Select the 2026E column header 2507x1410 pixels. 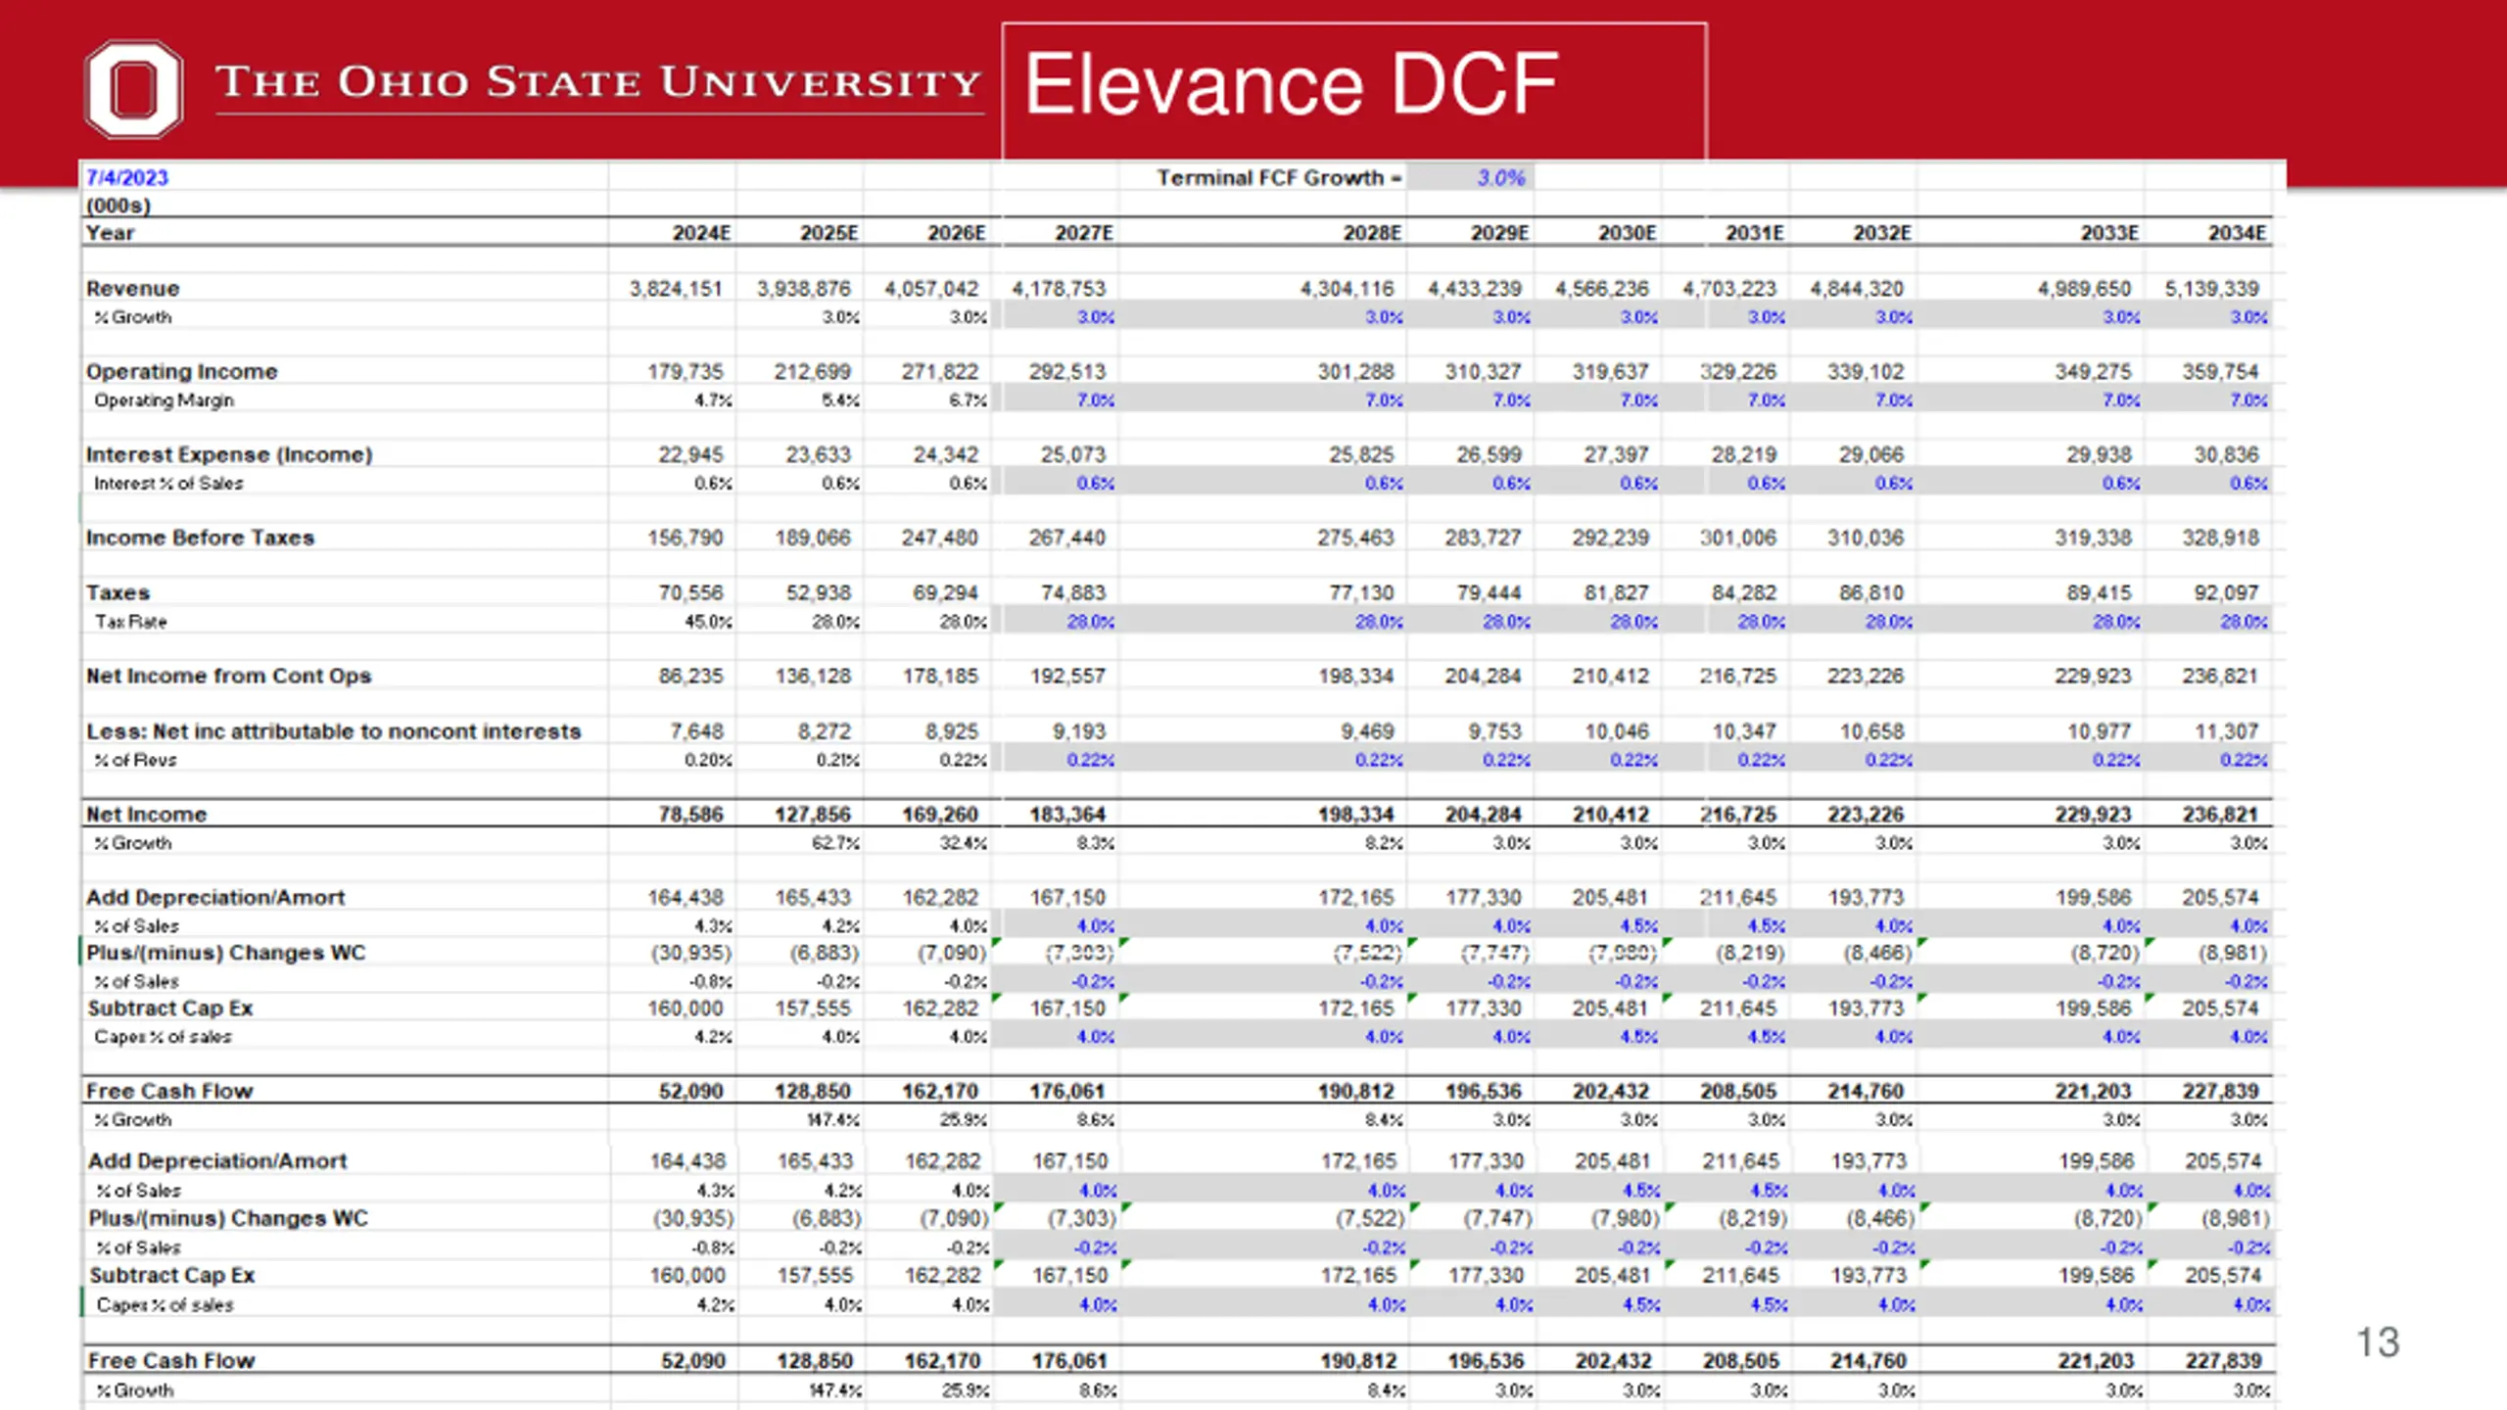pyautogui.click(x=956, y=233)
